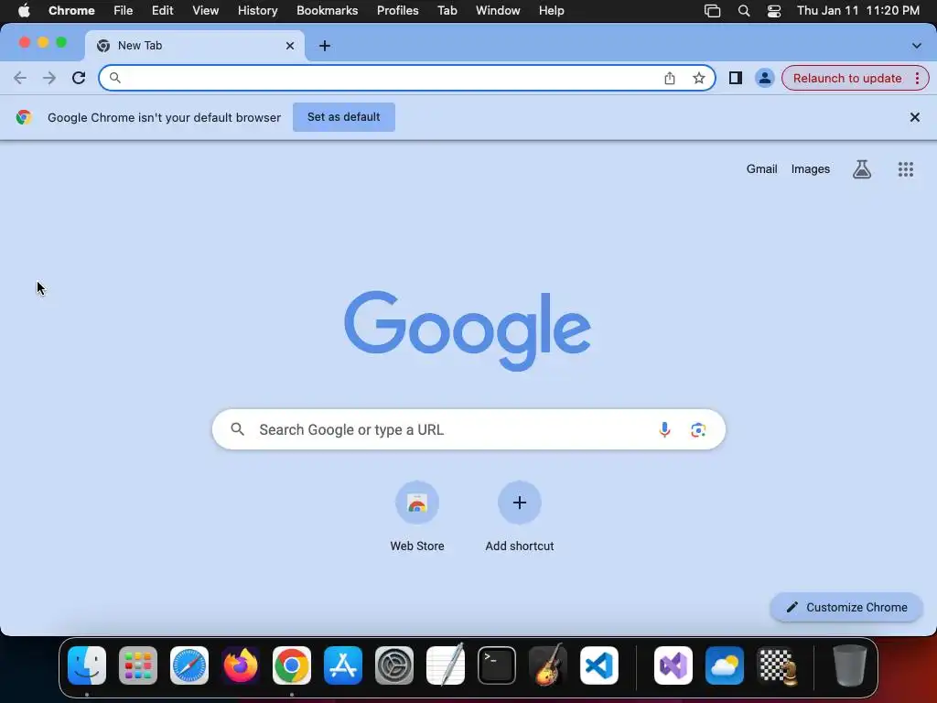The image size is (937, 703).
Task: Open the Gmail link
Action: click(761, 169)
